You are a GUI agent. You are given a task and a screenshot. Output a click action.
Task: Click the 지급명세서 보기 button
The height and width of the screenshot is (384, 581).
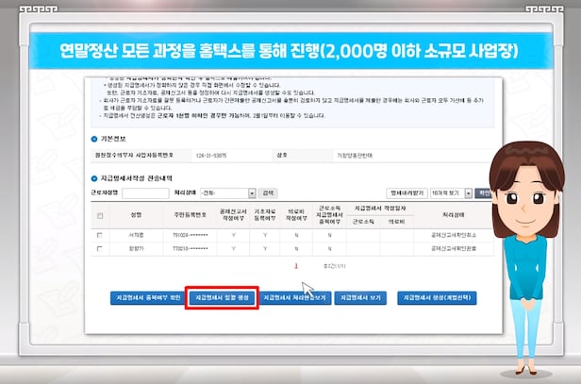[x=361, y=296]
